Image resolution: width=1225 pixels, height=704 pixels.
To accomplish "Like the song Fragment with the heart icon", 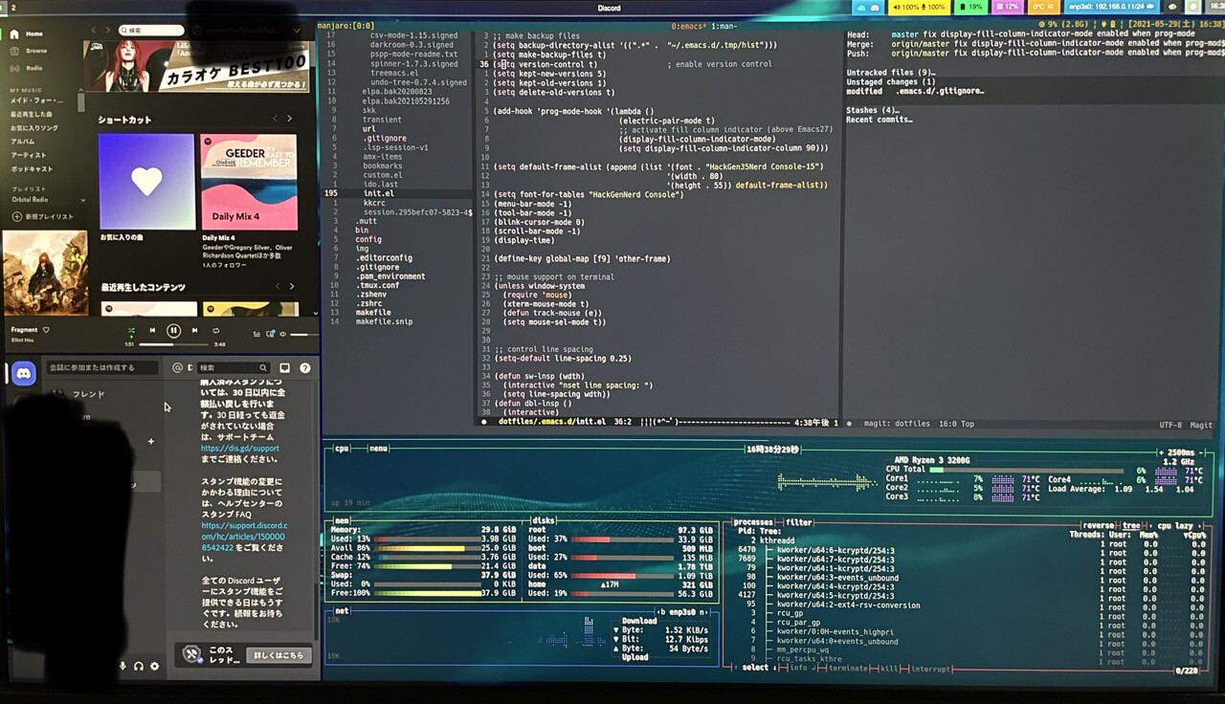I will point(46,330).
